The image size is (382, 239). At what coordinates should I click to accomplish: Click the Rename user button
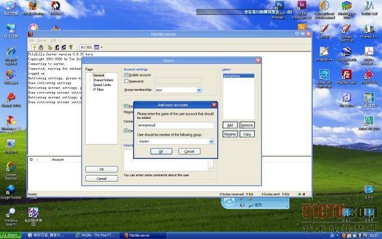230,134
